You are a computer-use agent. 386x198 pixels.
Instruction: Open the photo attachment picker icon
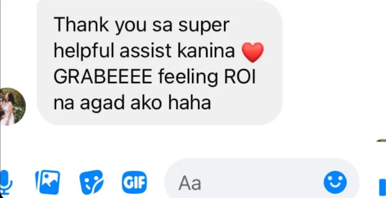[x=48, y=182]
